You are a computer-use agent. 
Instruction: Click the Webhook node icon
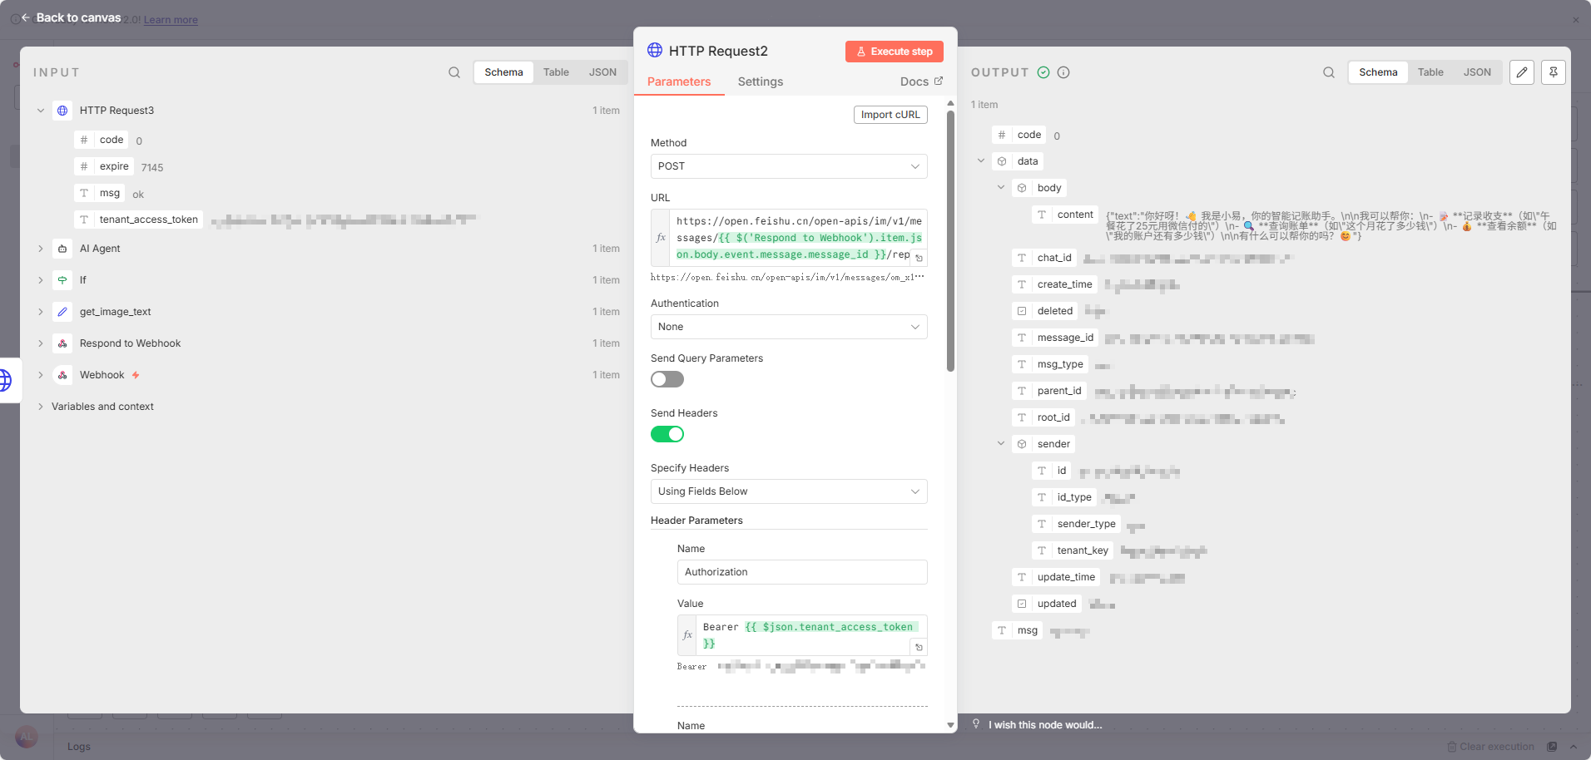click(x=62, y=375)
